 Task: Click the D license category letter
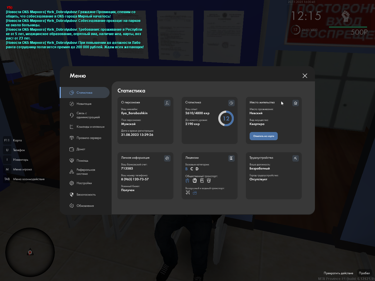click(197, 169)
